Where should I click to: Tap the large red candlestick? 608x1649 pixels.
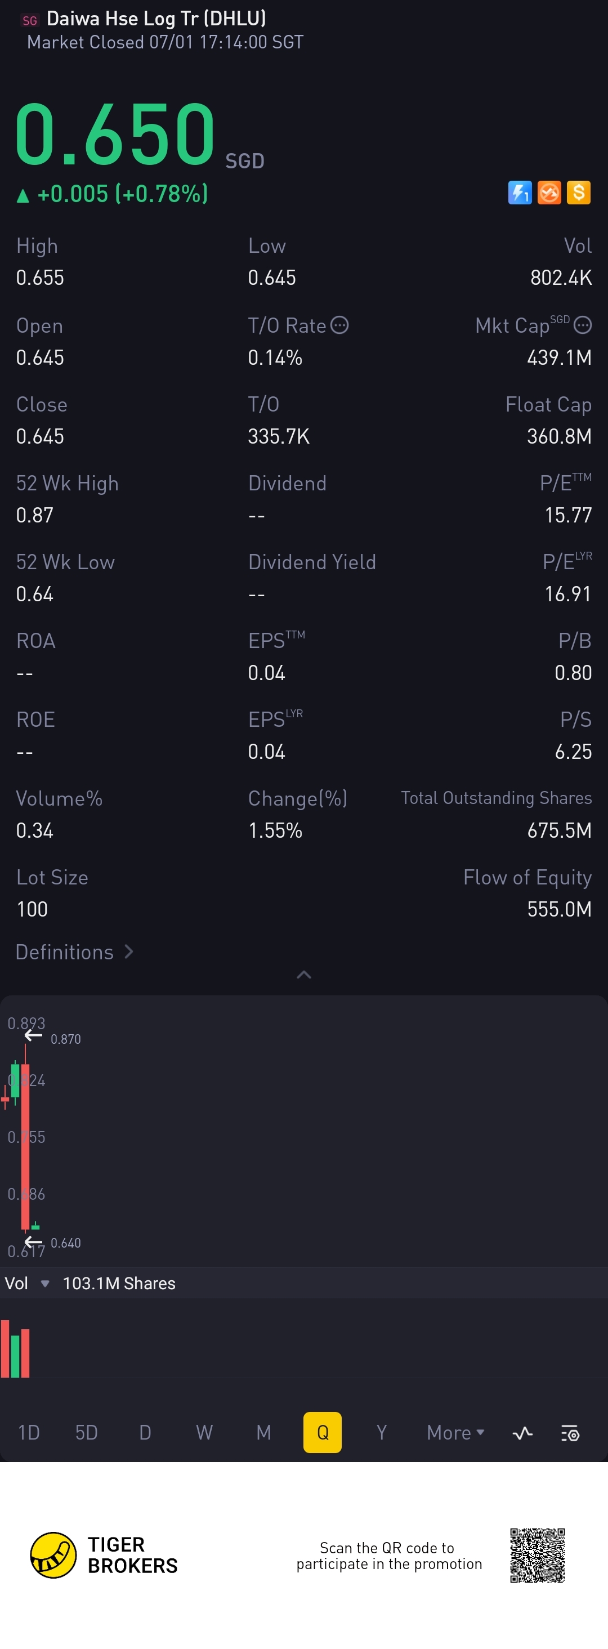(25, 1146)
